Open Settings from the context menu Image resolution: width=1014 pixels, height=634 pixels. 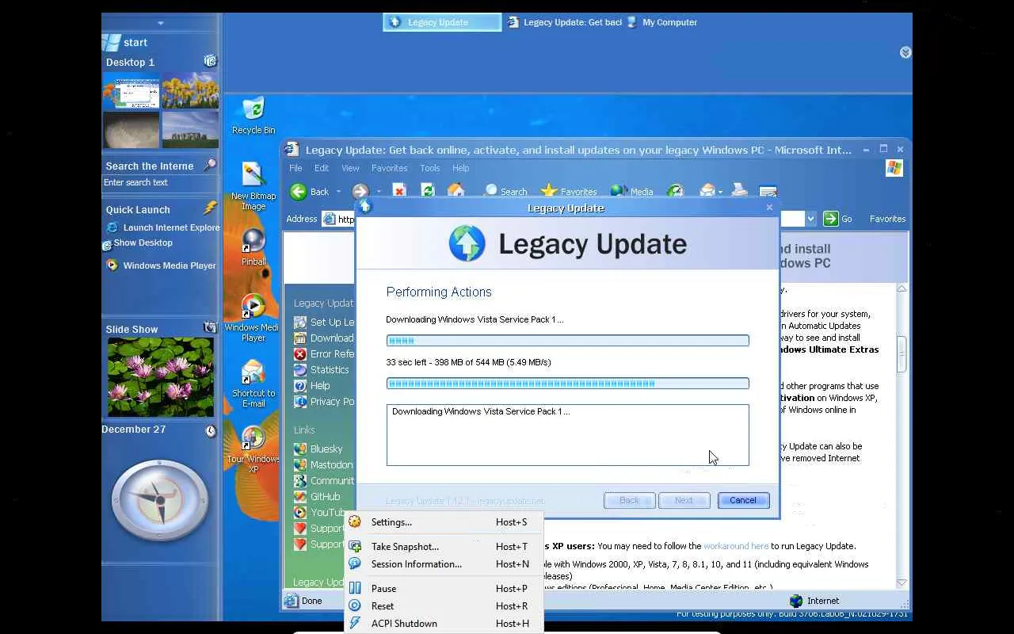point(444,522)
